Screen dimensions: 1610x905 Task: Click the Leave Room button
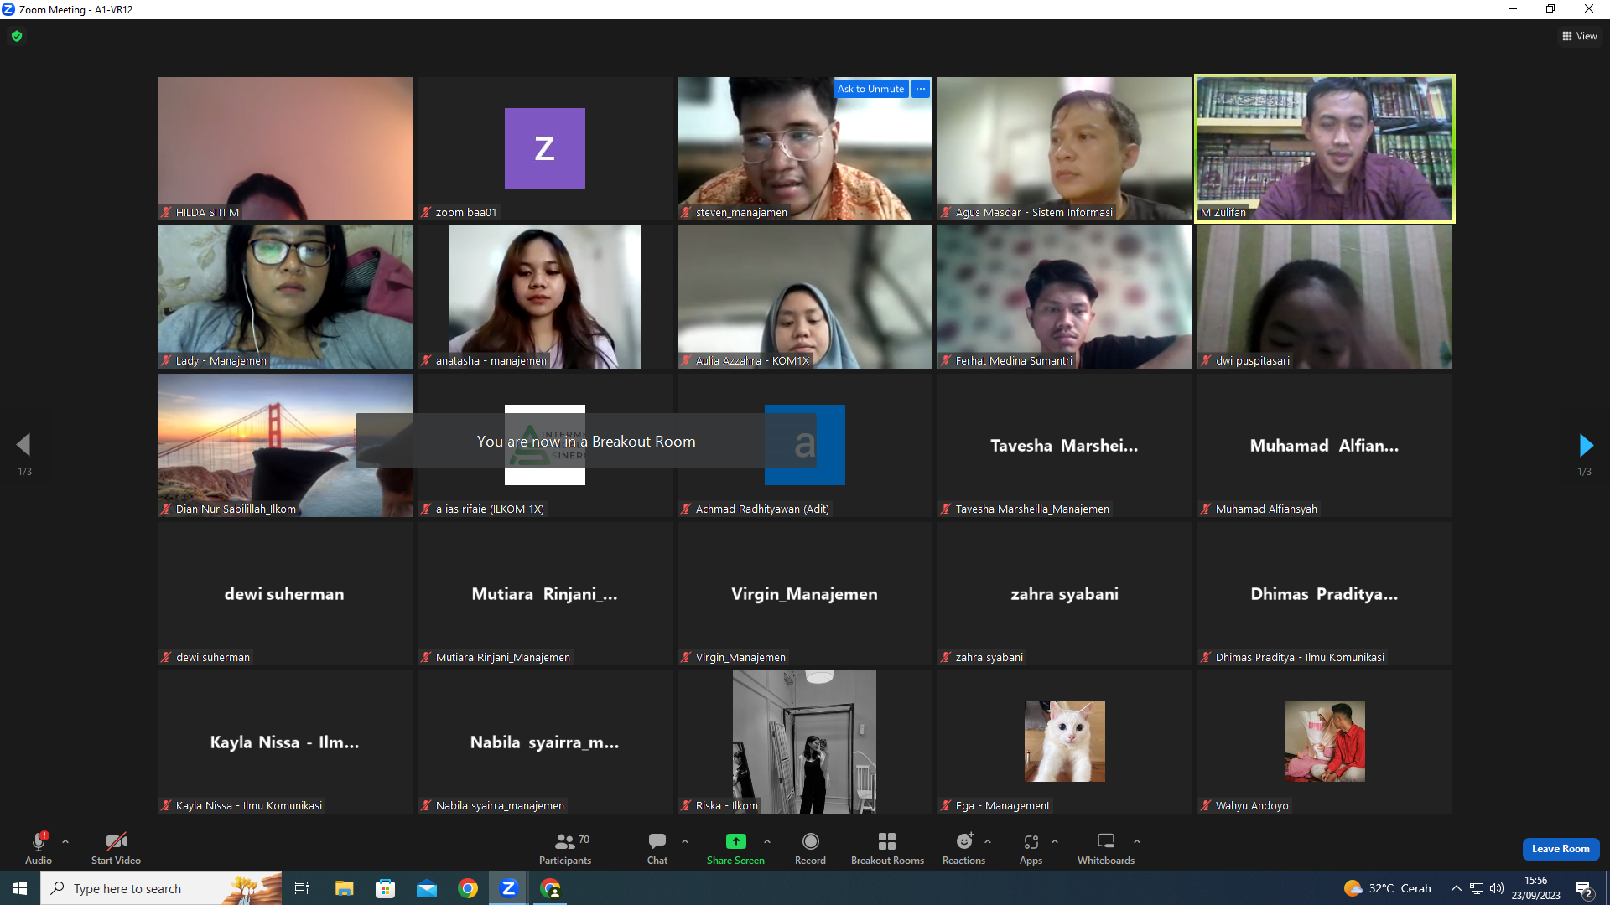click(1561, 849)
